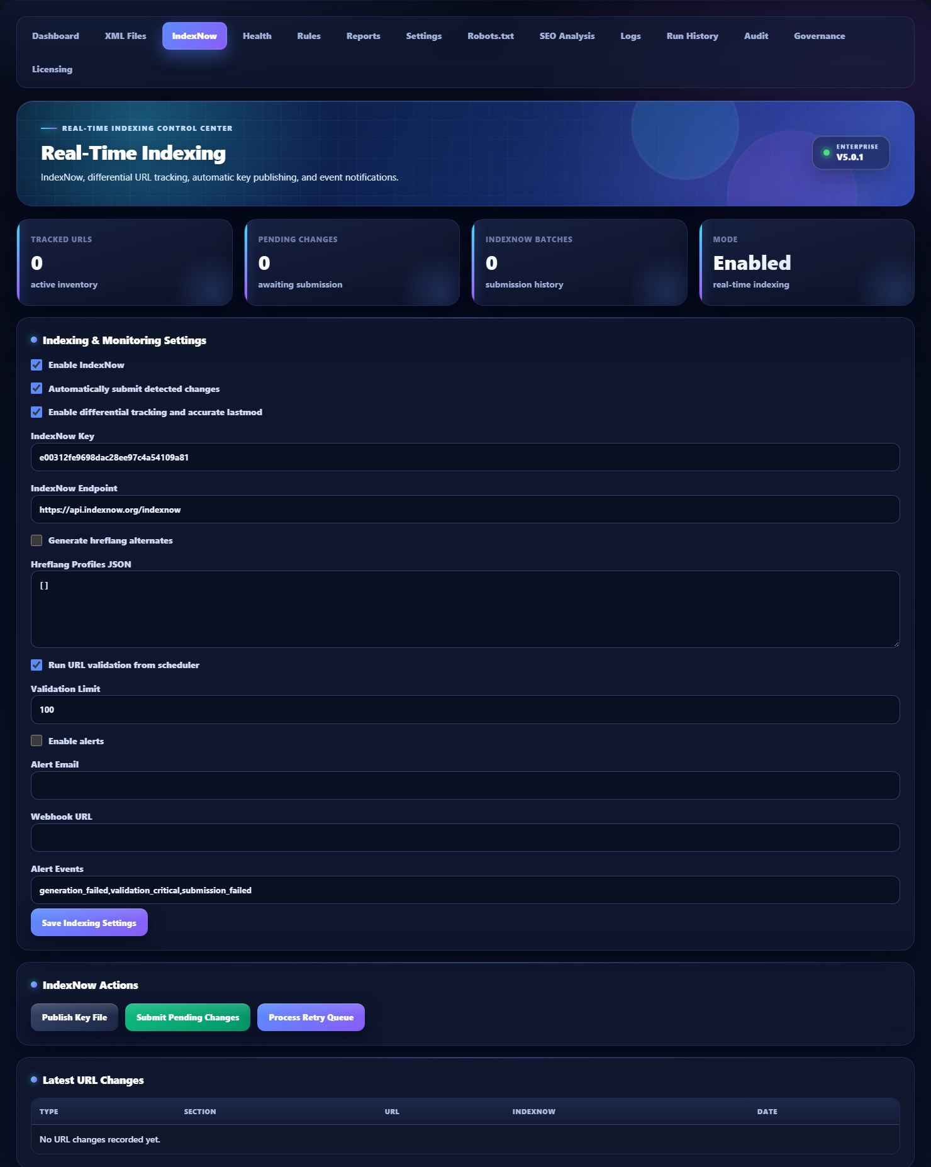Click the Mode Enabled stat card
The height and width of the screenshot is (1167, 931).
806,262
